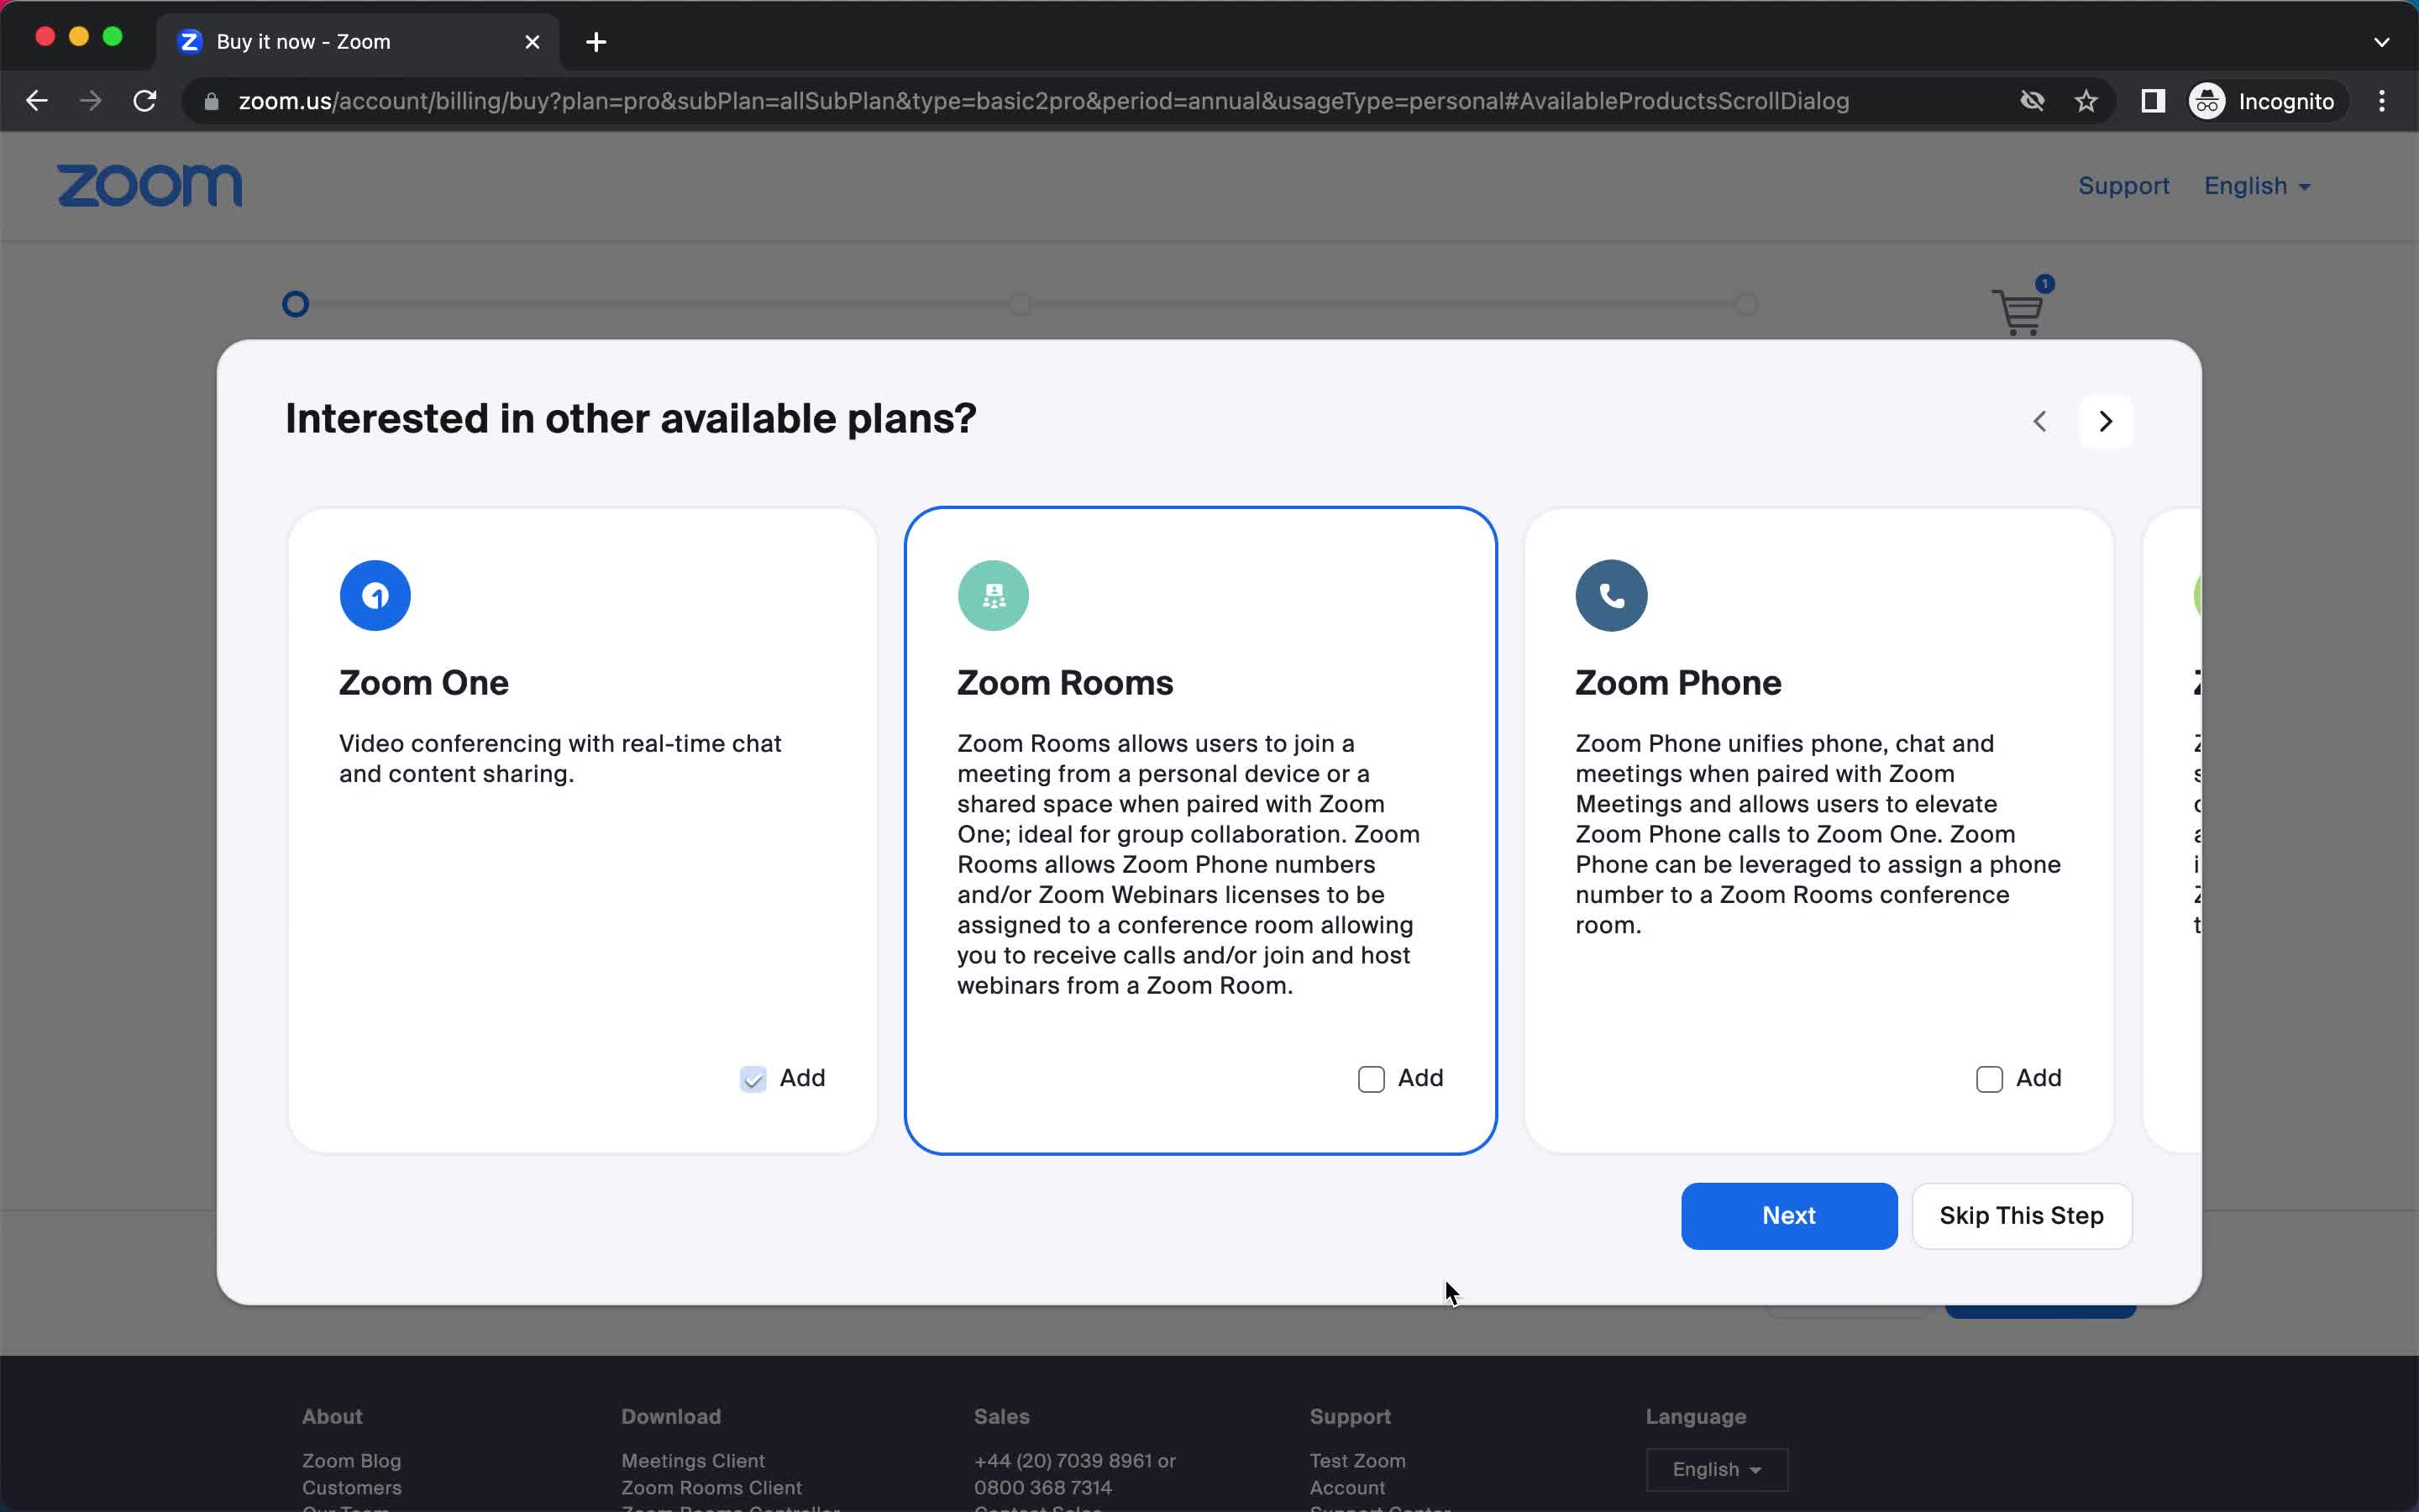The width and height of the screenshot is (2419, 1512).
Task: Click the circular progress step icon
Action: coord(296,303)
